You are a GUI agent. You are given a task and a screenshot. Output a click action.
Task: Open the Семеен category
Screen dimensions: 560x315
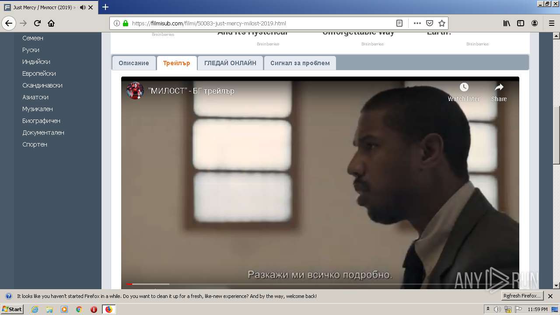[x=33, y=38]
